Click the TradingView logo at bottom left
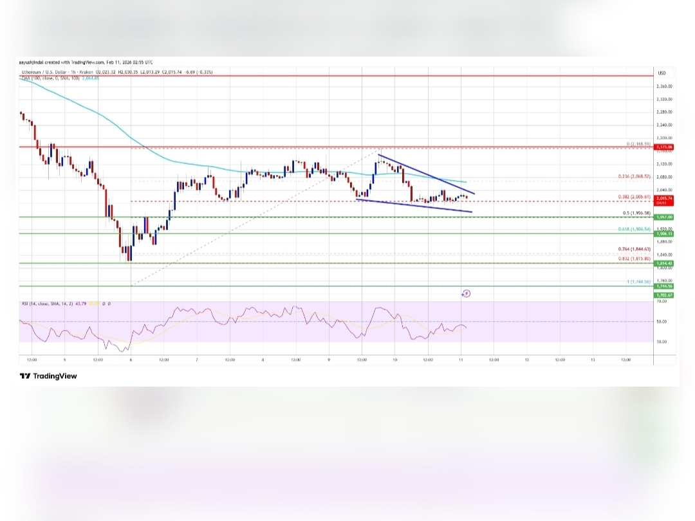 tap(48, 376)
